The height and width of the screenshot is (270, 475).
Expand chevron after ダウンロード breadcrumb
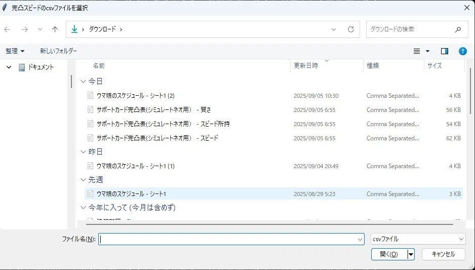pos(121,29)
